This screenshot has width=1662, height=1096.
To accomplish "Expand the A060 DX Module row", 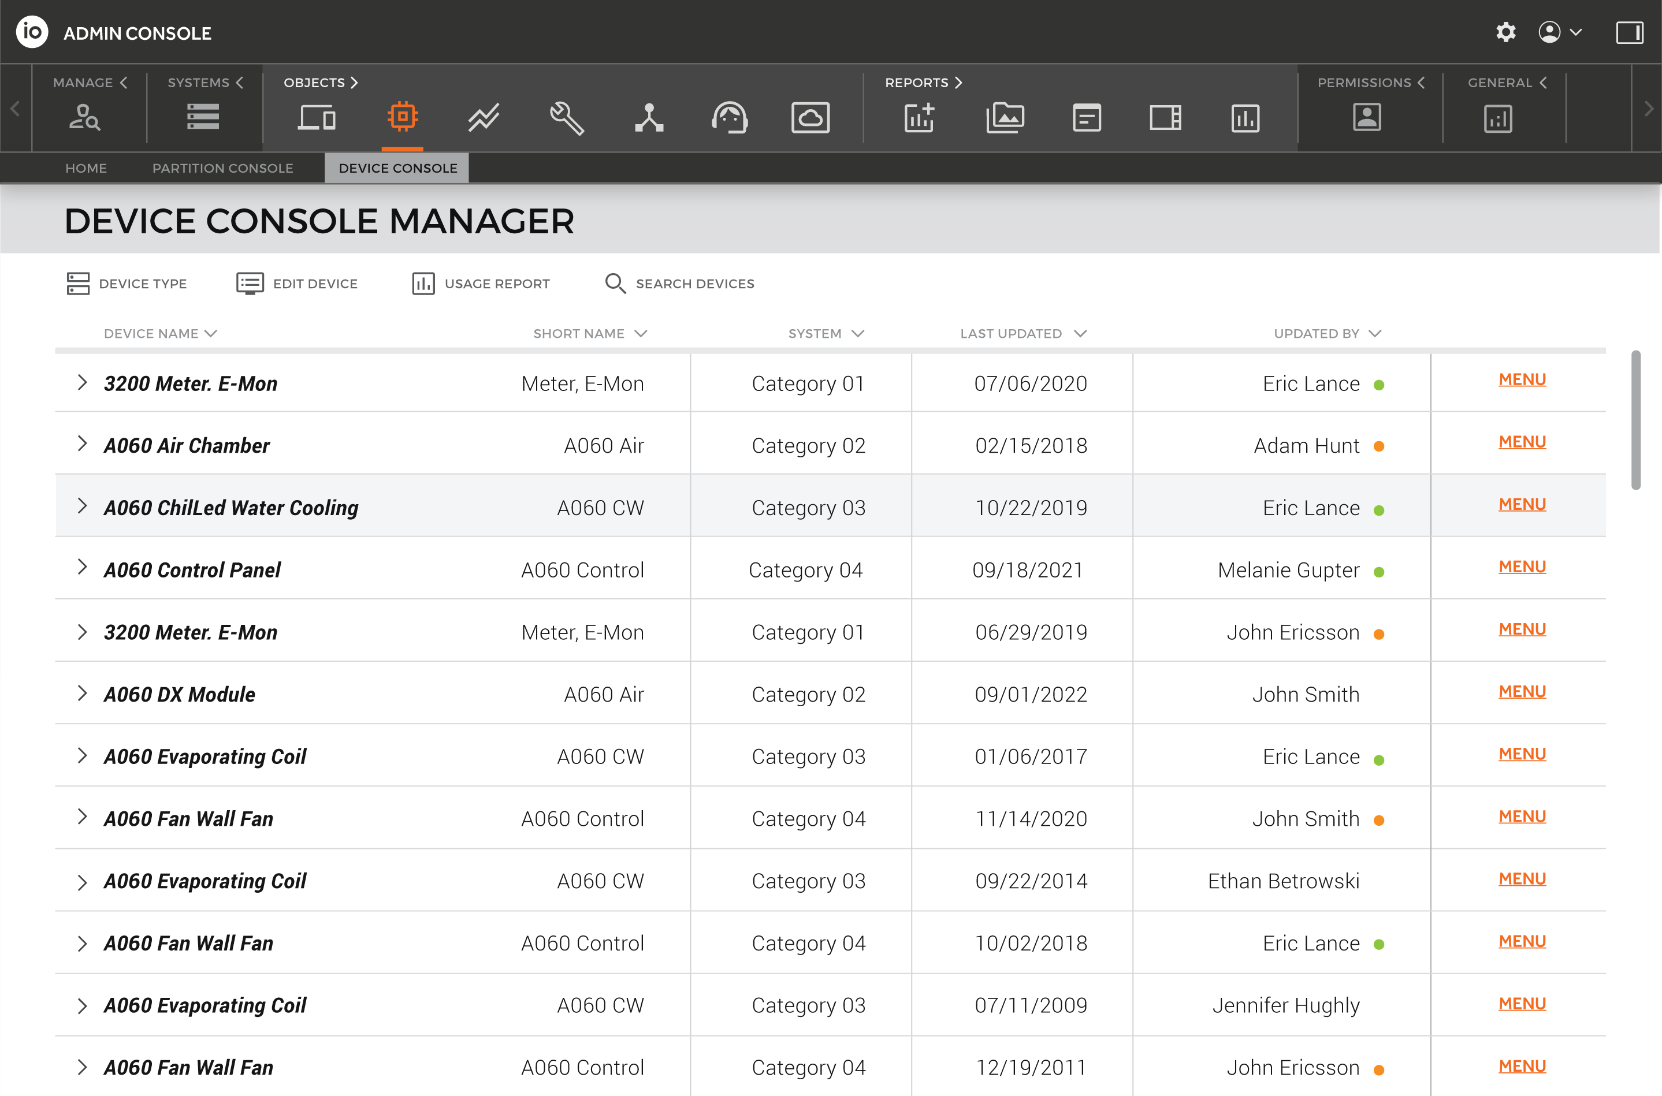I will (82, 693).
